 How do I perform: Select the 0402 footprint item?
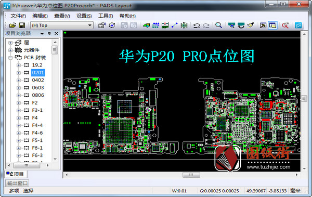[x=38, y=80]
